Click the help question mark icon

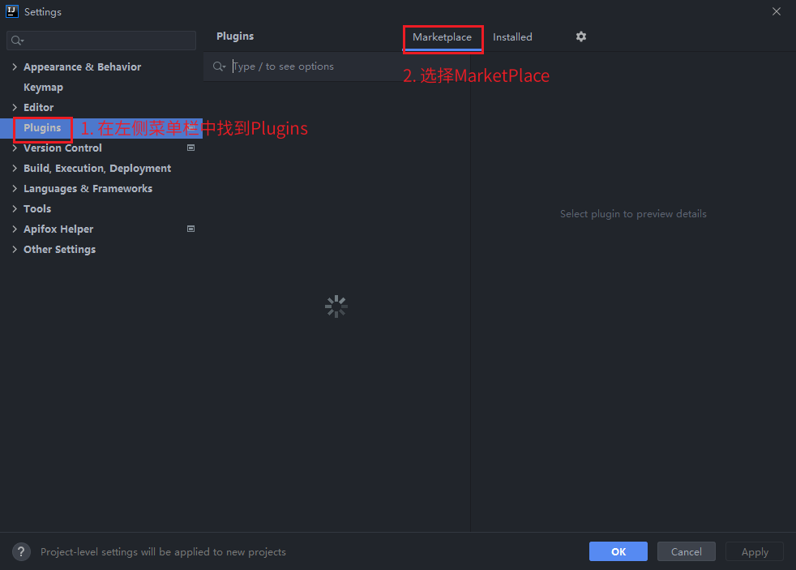(x=22, y=551)
